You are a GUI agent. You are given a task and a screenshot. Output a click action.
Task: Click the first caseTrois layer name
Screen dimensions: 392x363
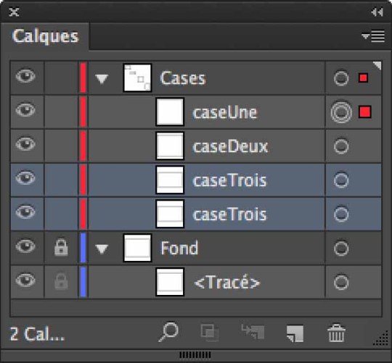(229, 180)
